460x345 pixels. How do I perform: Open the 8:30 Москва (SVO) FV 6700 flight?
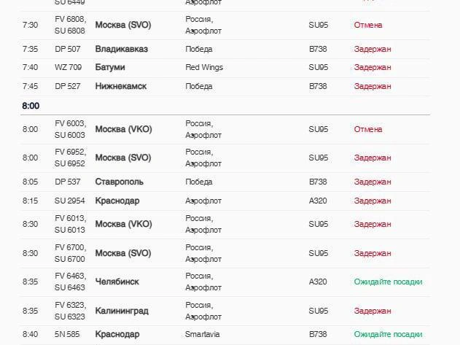(225, 253)
